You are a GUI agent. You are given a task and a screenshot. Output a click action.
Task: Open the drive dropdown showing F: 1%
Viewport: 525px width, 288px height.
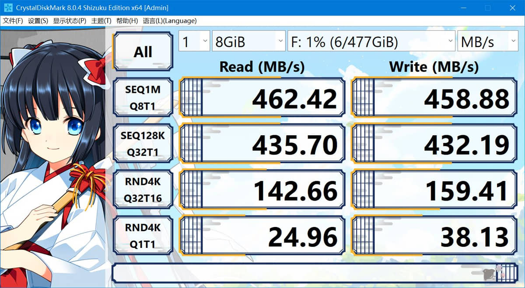pyautogui.click(x=371, y=41)
